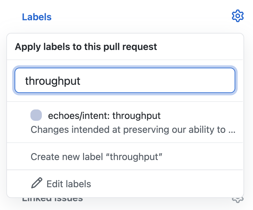Click the word throughput inside the search box
Viewport: 253px width, 210px height.
coord(53,81)
